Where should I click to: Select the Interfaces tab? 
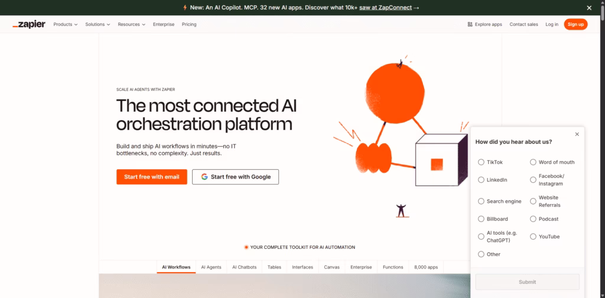click(x=302, y=267)
